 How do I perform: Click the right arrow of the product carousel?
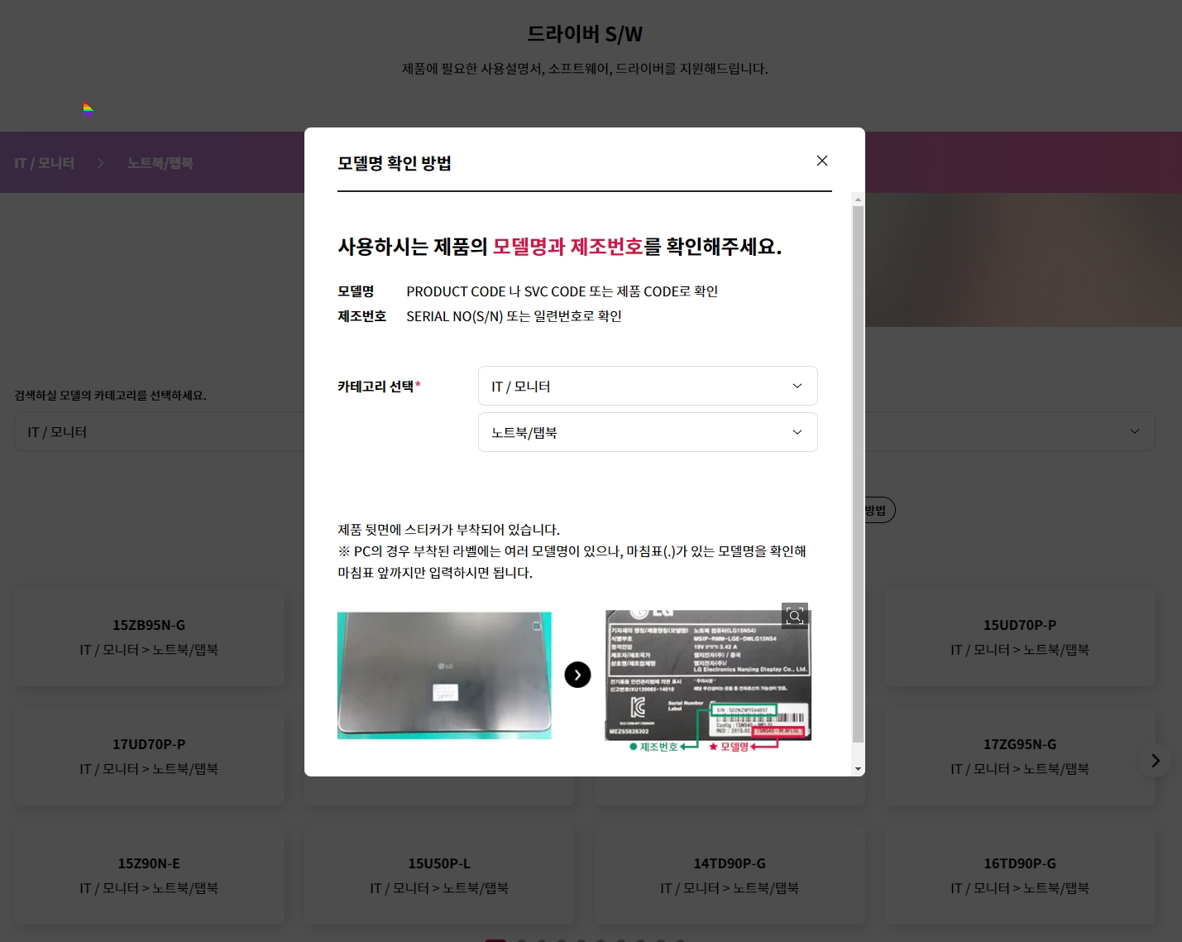pos(1155,760)
